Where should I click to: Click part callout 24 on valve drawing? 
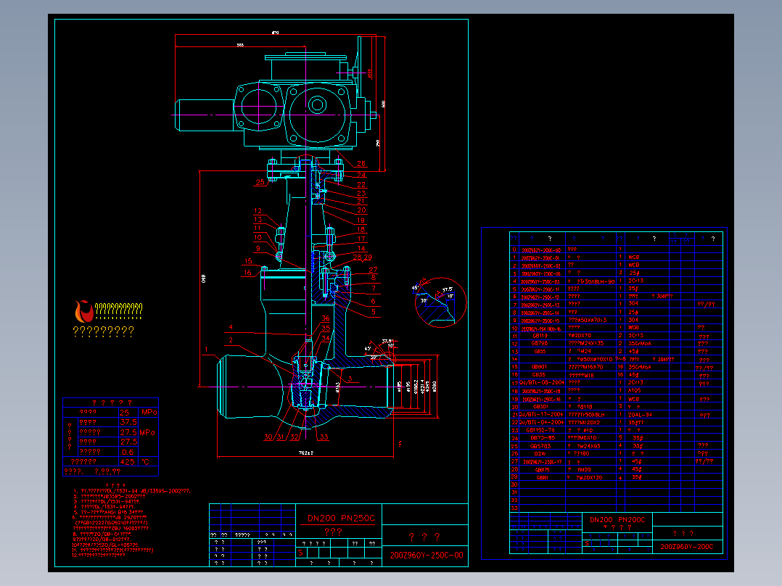361,175
